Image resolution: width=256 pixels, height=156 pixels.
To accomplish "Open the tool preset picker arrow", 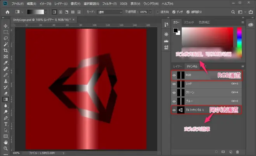I will (22, 12).
